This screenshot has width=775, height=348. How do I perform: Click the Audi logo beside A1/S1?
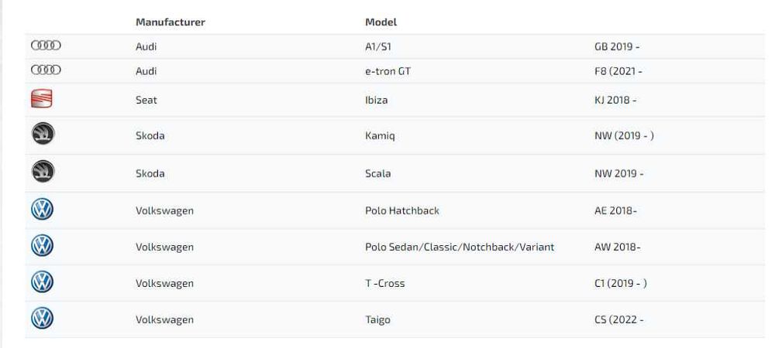pos(45,46)
